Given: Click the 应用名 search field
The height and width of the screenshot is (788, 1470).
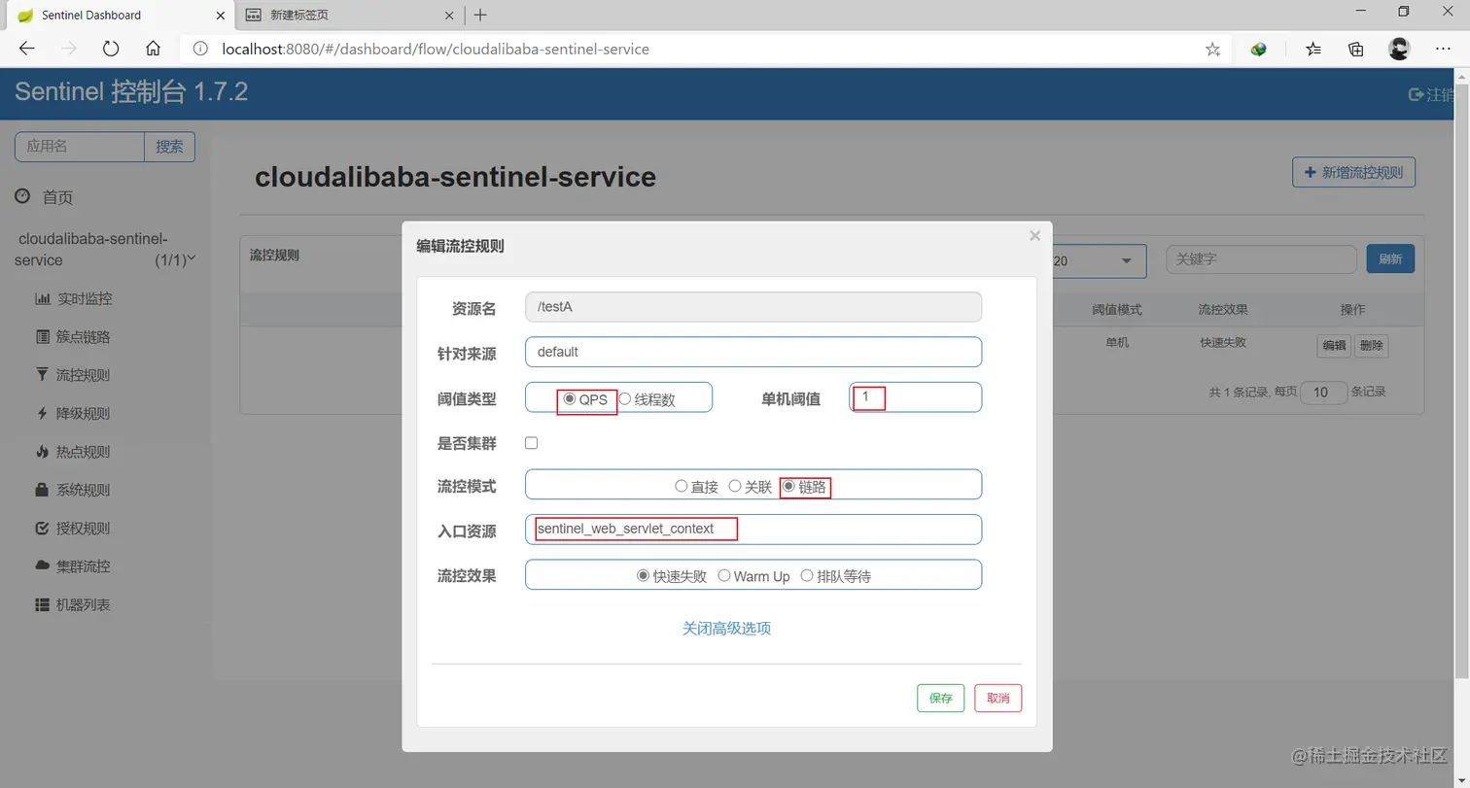Looking at the screenshot, I should click(x=80, y=147).
